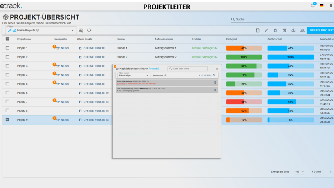Viewport: 334px width, 188px height.
Task: Open news bell for Projekt 1
Action: [x=58, y=48]
